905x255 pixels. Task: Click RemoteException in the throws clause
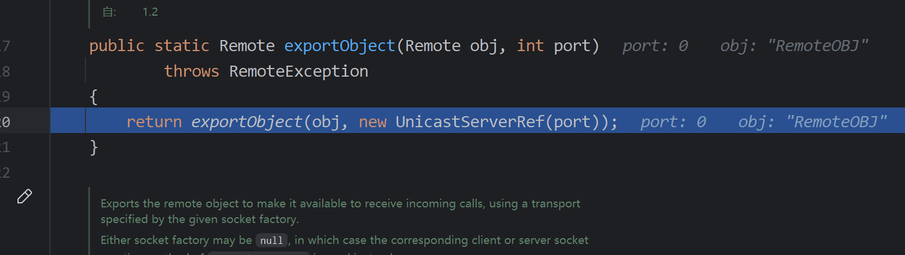tap(299, 71)
